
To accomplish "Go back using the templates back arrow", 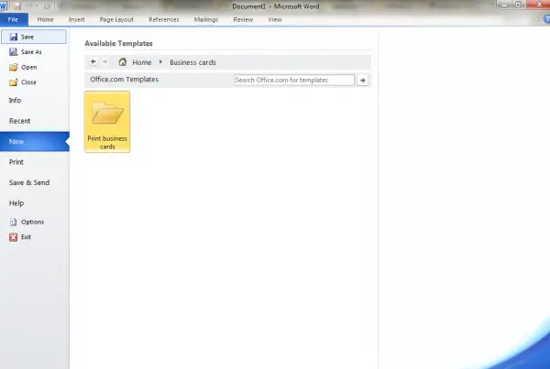I will [93, 61].
